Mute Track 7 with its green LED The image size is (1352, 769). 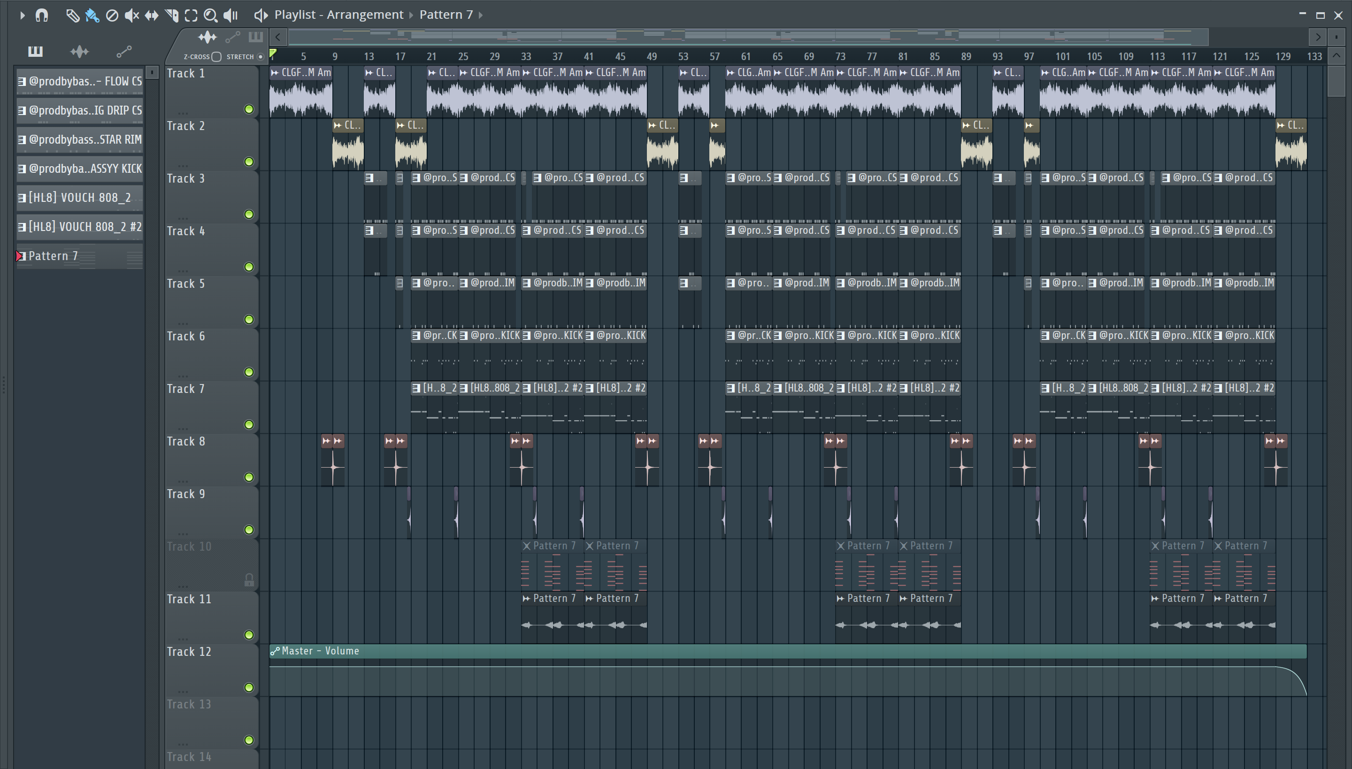249,424
